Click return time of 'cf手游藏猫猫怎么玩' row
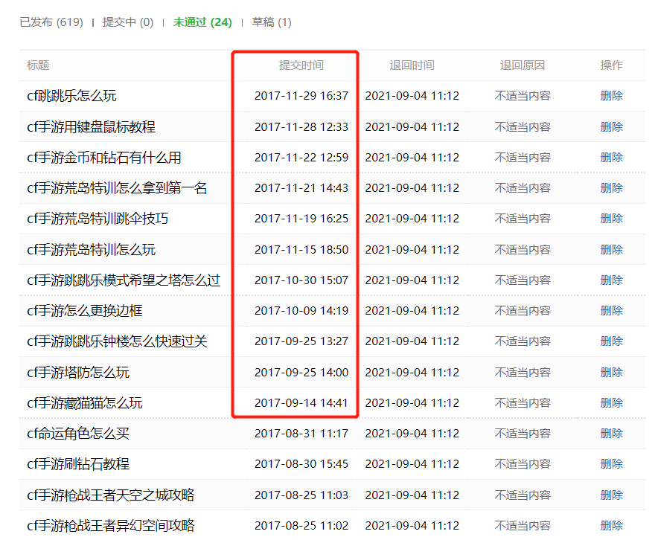658x540 pixels. click(412, 403)
